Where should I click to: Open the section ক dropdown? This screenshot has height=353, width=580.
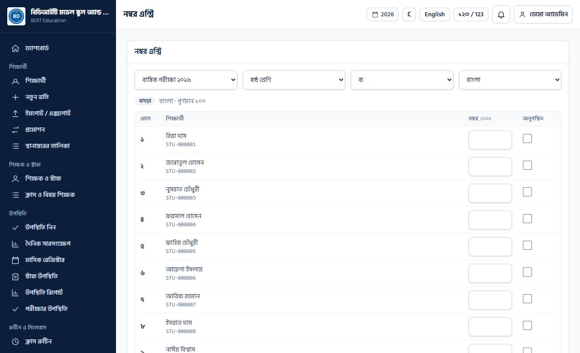(x=402, y=80)
